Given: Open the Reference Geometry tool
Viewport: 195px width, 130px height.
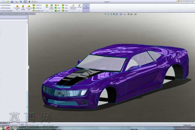Looking at the screenshot, I should 73,7.
